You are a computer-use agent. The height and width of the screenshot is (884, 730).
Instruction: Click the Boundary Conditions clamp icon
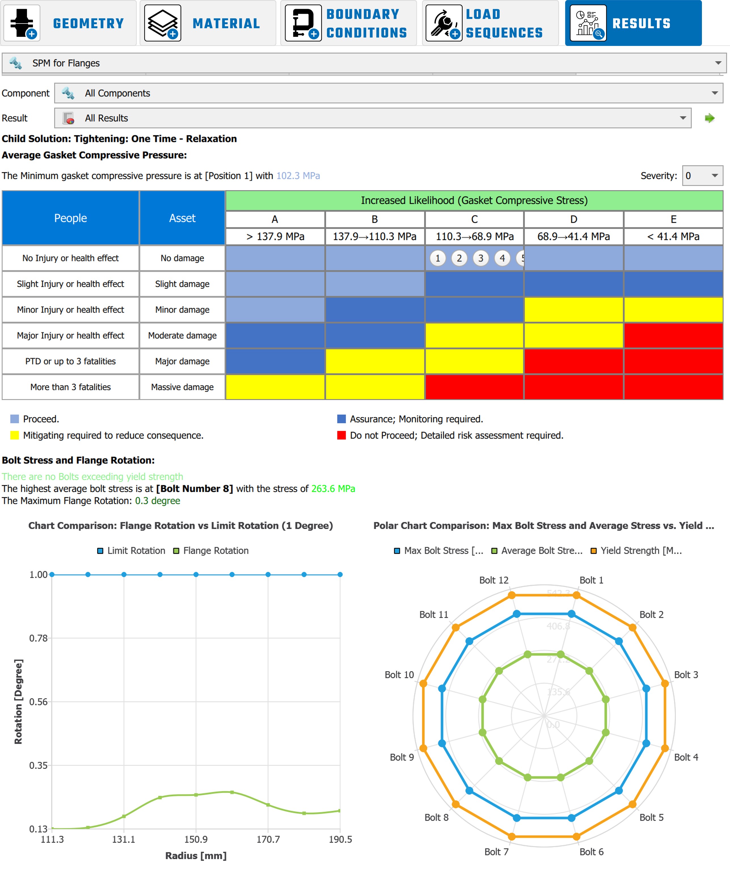[x=303, y=23]
